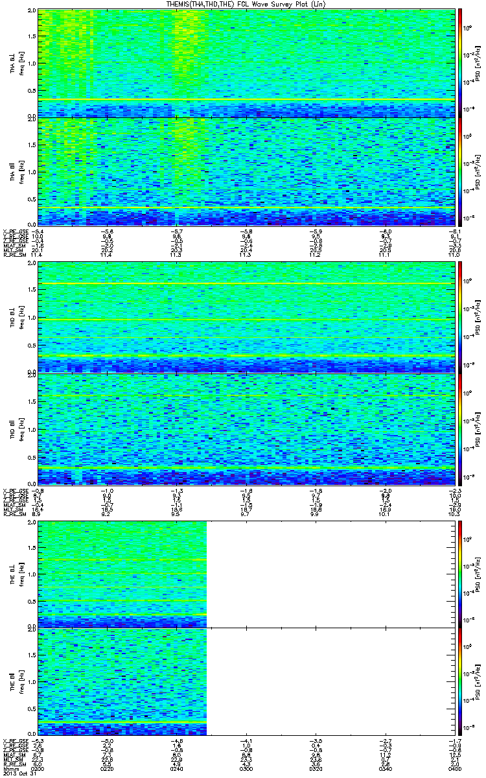Click the THD B-parallel color bar
Screen dimensions: 486x778
point(460,429)
